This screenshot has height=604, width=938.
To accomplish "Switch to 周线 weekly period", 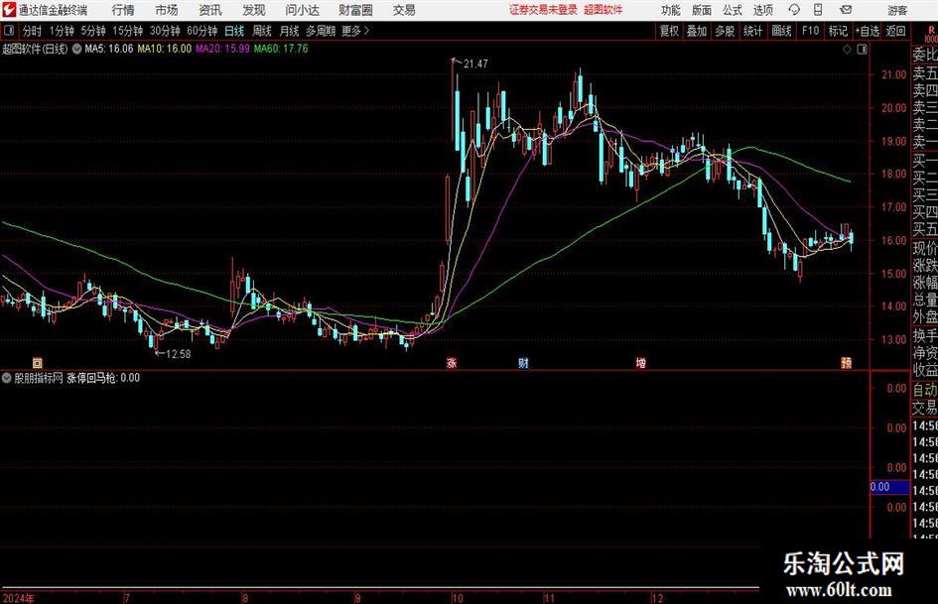I will coord(262,31).
